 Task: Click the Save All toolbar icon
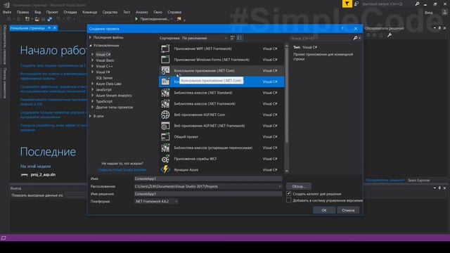coord(50,19)
